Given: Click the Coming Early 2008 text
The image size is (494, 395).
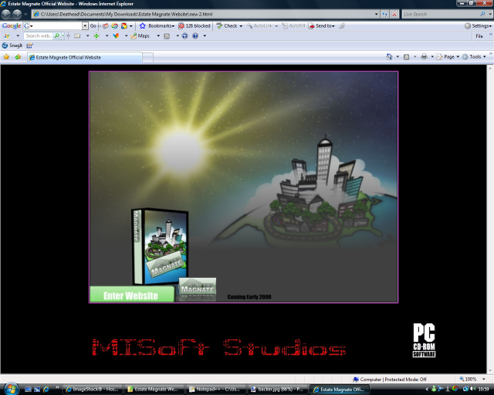Looking at the screenshot, I should coord(249,297).
